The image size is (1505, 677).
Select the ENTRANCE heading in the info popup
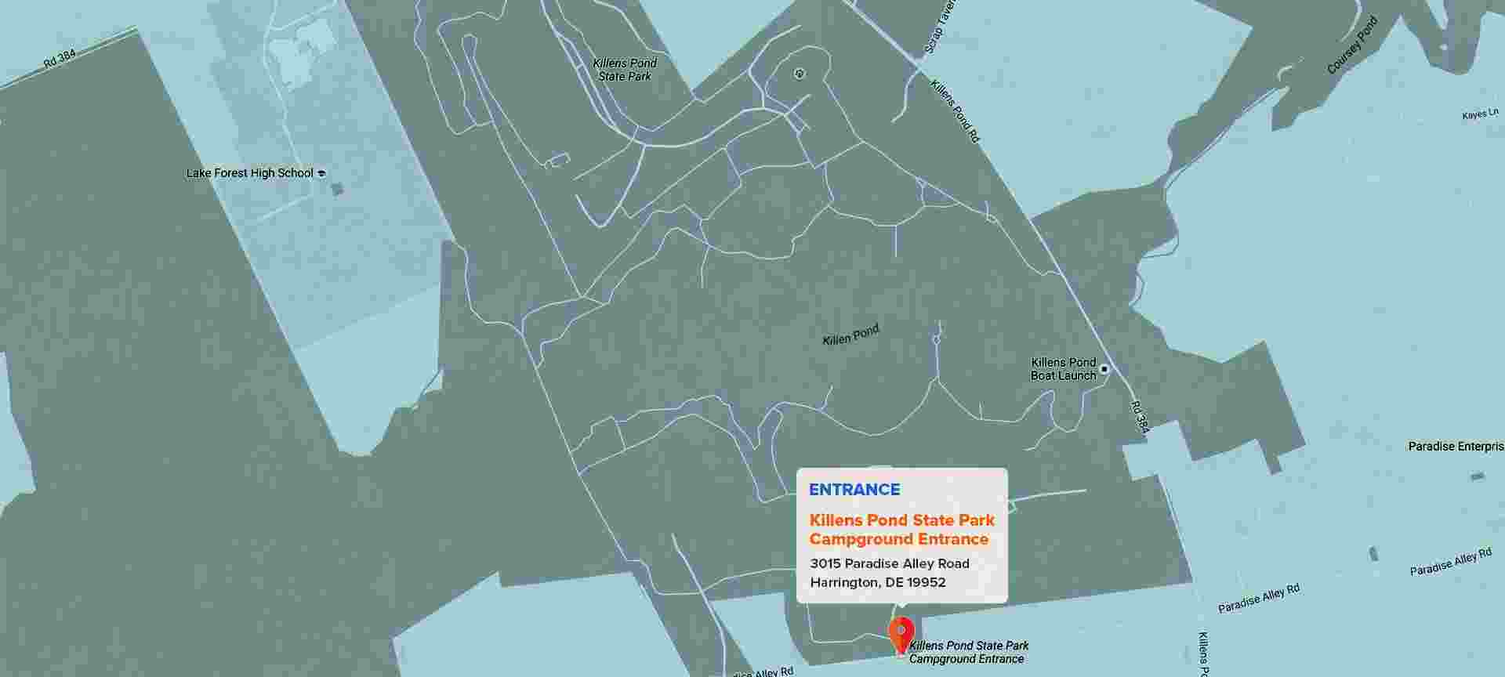[x=854, y=490]
